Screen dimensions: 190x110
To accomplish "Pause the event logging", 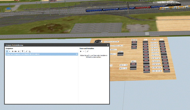I will (7, 51).
